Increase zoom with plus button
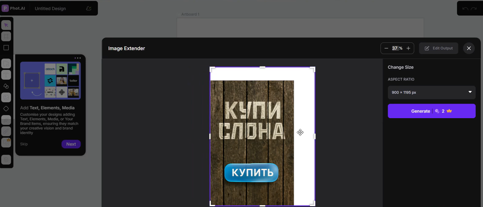Screen dimensions: 483x207 click(x=408, y=48)
